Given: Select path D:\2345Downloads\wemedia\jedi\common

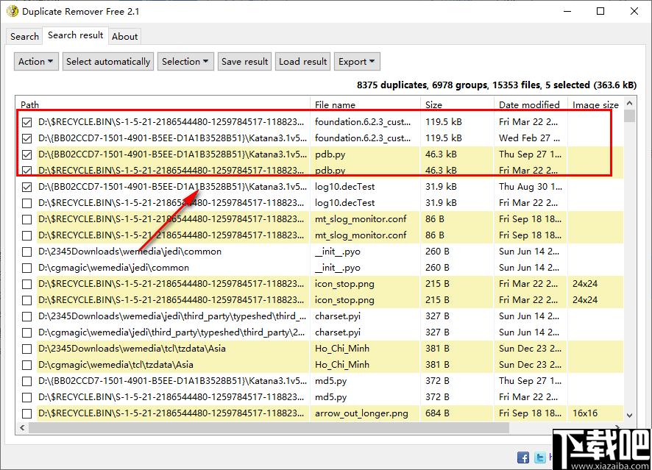Looking at the screenshot, I should (130, 252).
